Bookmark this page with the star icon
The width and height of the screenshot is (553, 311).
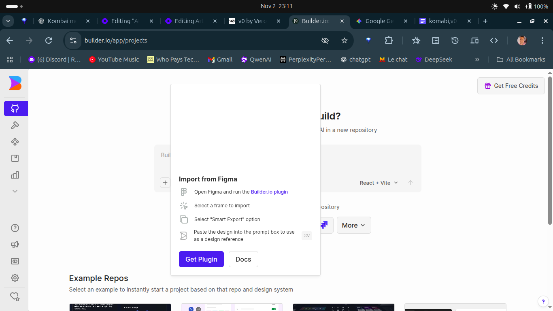pos(345,40)
